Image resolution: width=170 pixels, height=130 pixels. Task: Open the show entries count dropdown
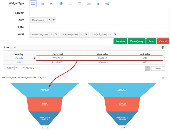point(19,68)
